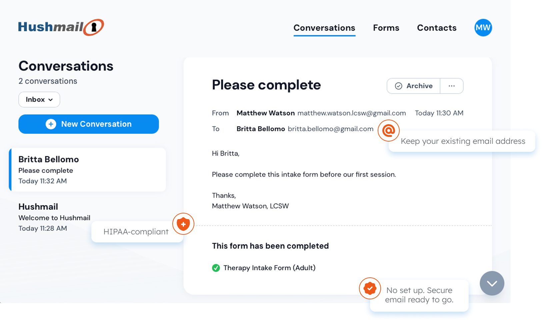This screenshot has width=542, height=321.
Task: Click sender email matthew.watson.lcsw@gmail.com
Action: (352, 113)
